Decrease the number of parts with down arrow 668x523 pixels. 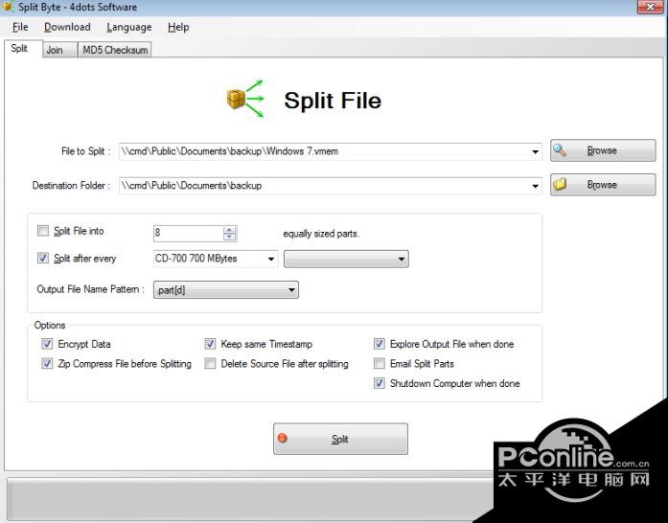pos(230,237)
